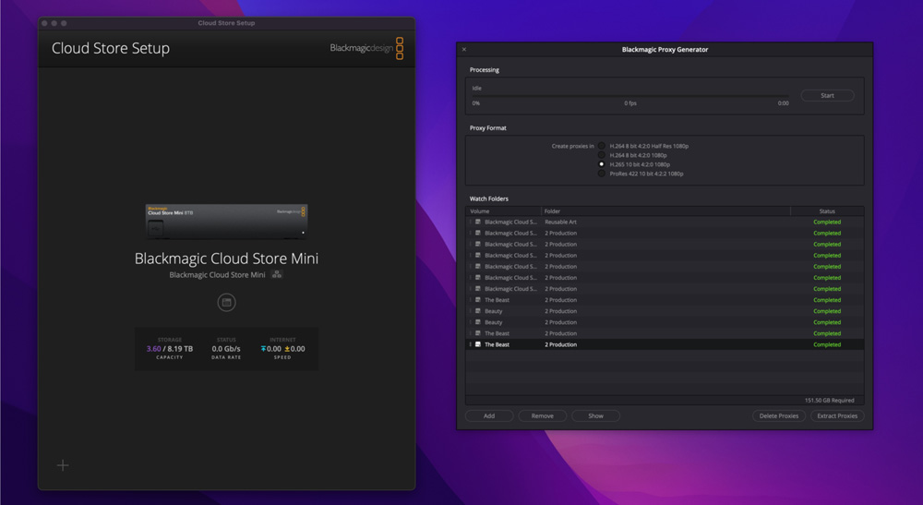Click the network icon beside the device name
923x505 pixels.
click(276, 275)
